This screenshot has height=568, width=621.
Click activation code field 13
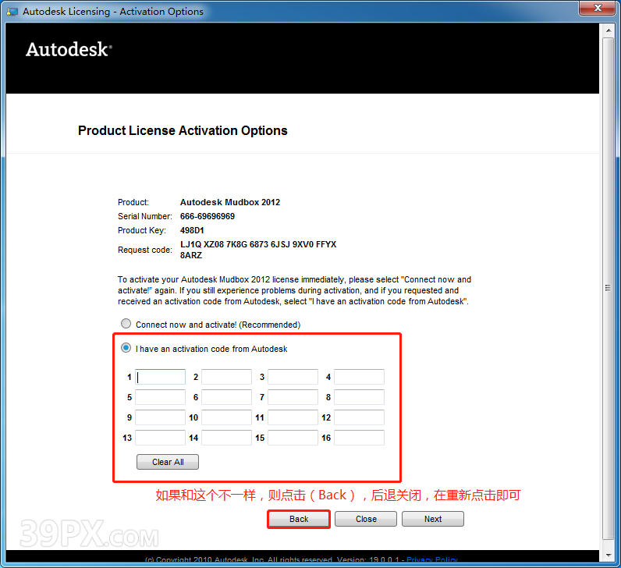pos(161,438)
